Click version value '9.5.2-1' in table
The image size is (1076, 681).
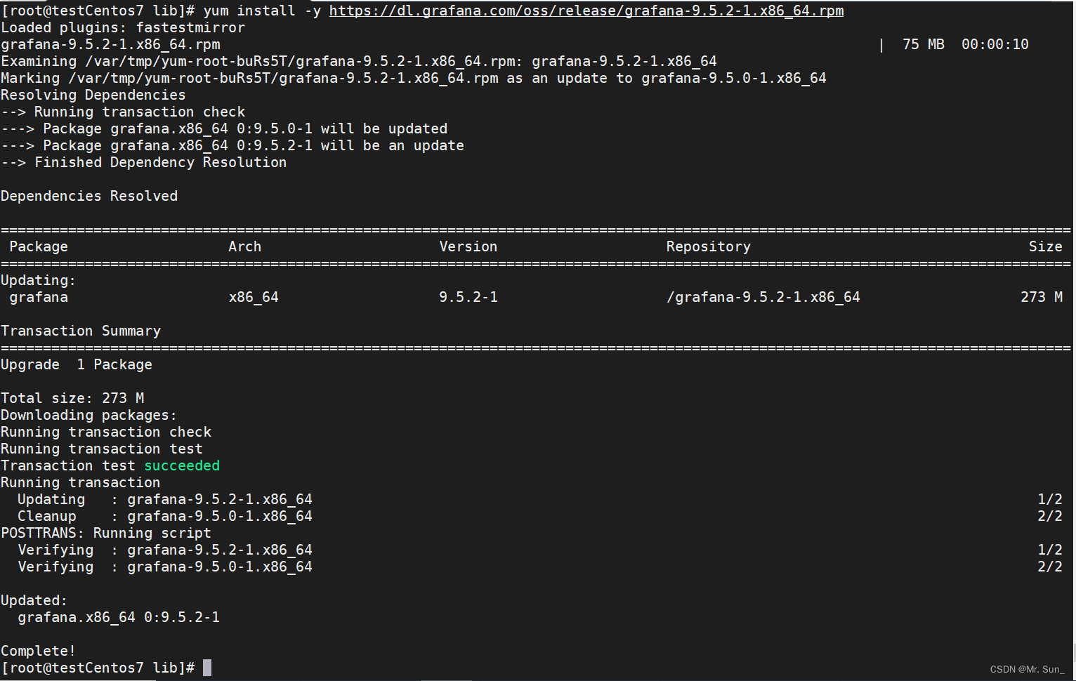tap(468, 297)
